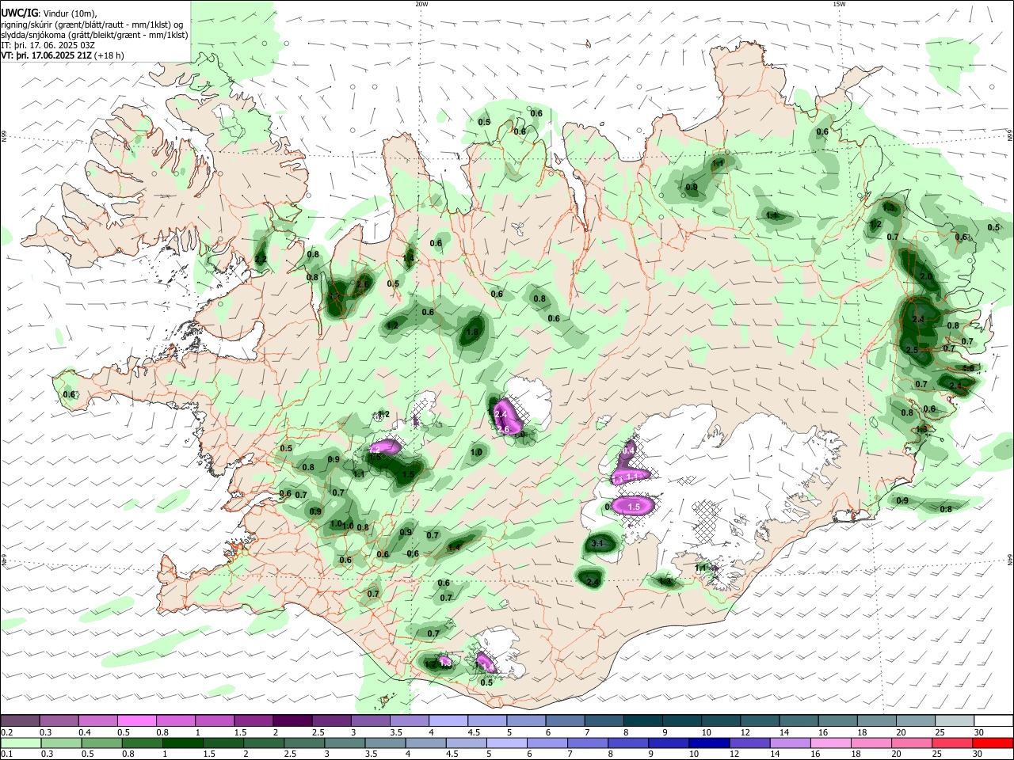Click the '3.1' precipitation value on the map
The width and height of the screenshot is (1014, 760).
pos(597,544)
